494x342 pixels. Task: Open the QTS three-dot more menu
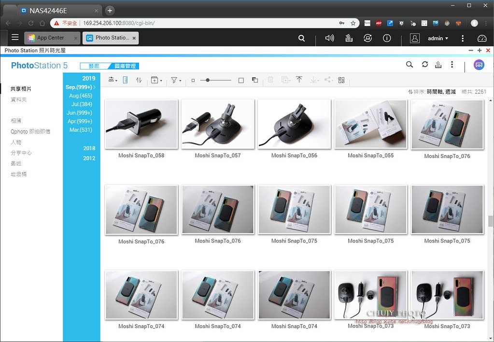click(x=463, y=38)
